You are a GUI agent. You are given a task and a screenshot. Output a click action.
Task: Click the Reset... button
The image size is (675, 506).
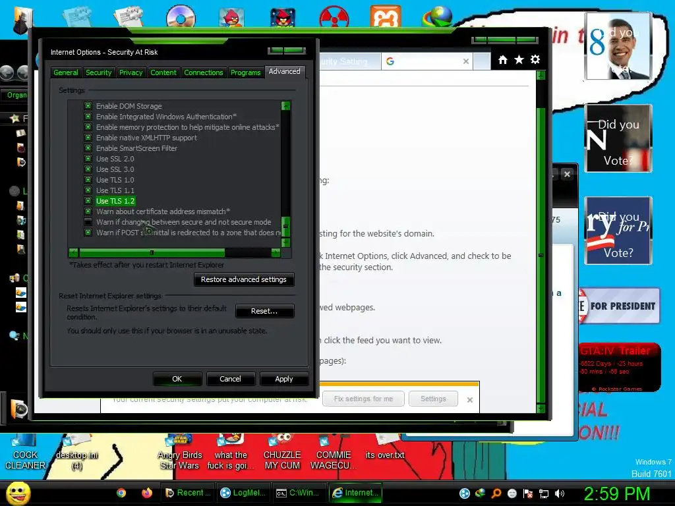264,311
